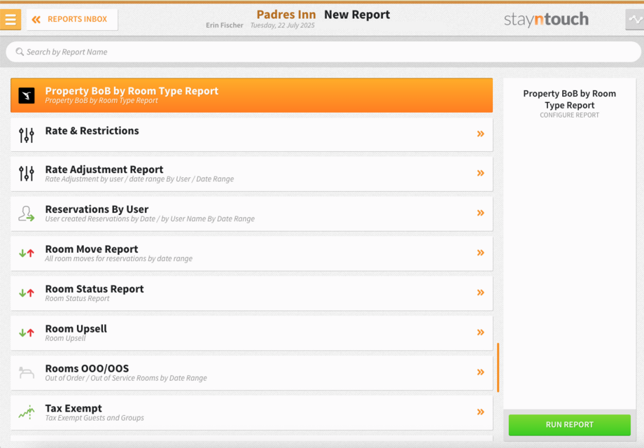Click the Erin Fischer user name

coord(225,25)
